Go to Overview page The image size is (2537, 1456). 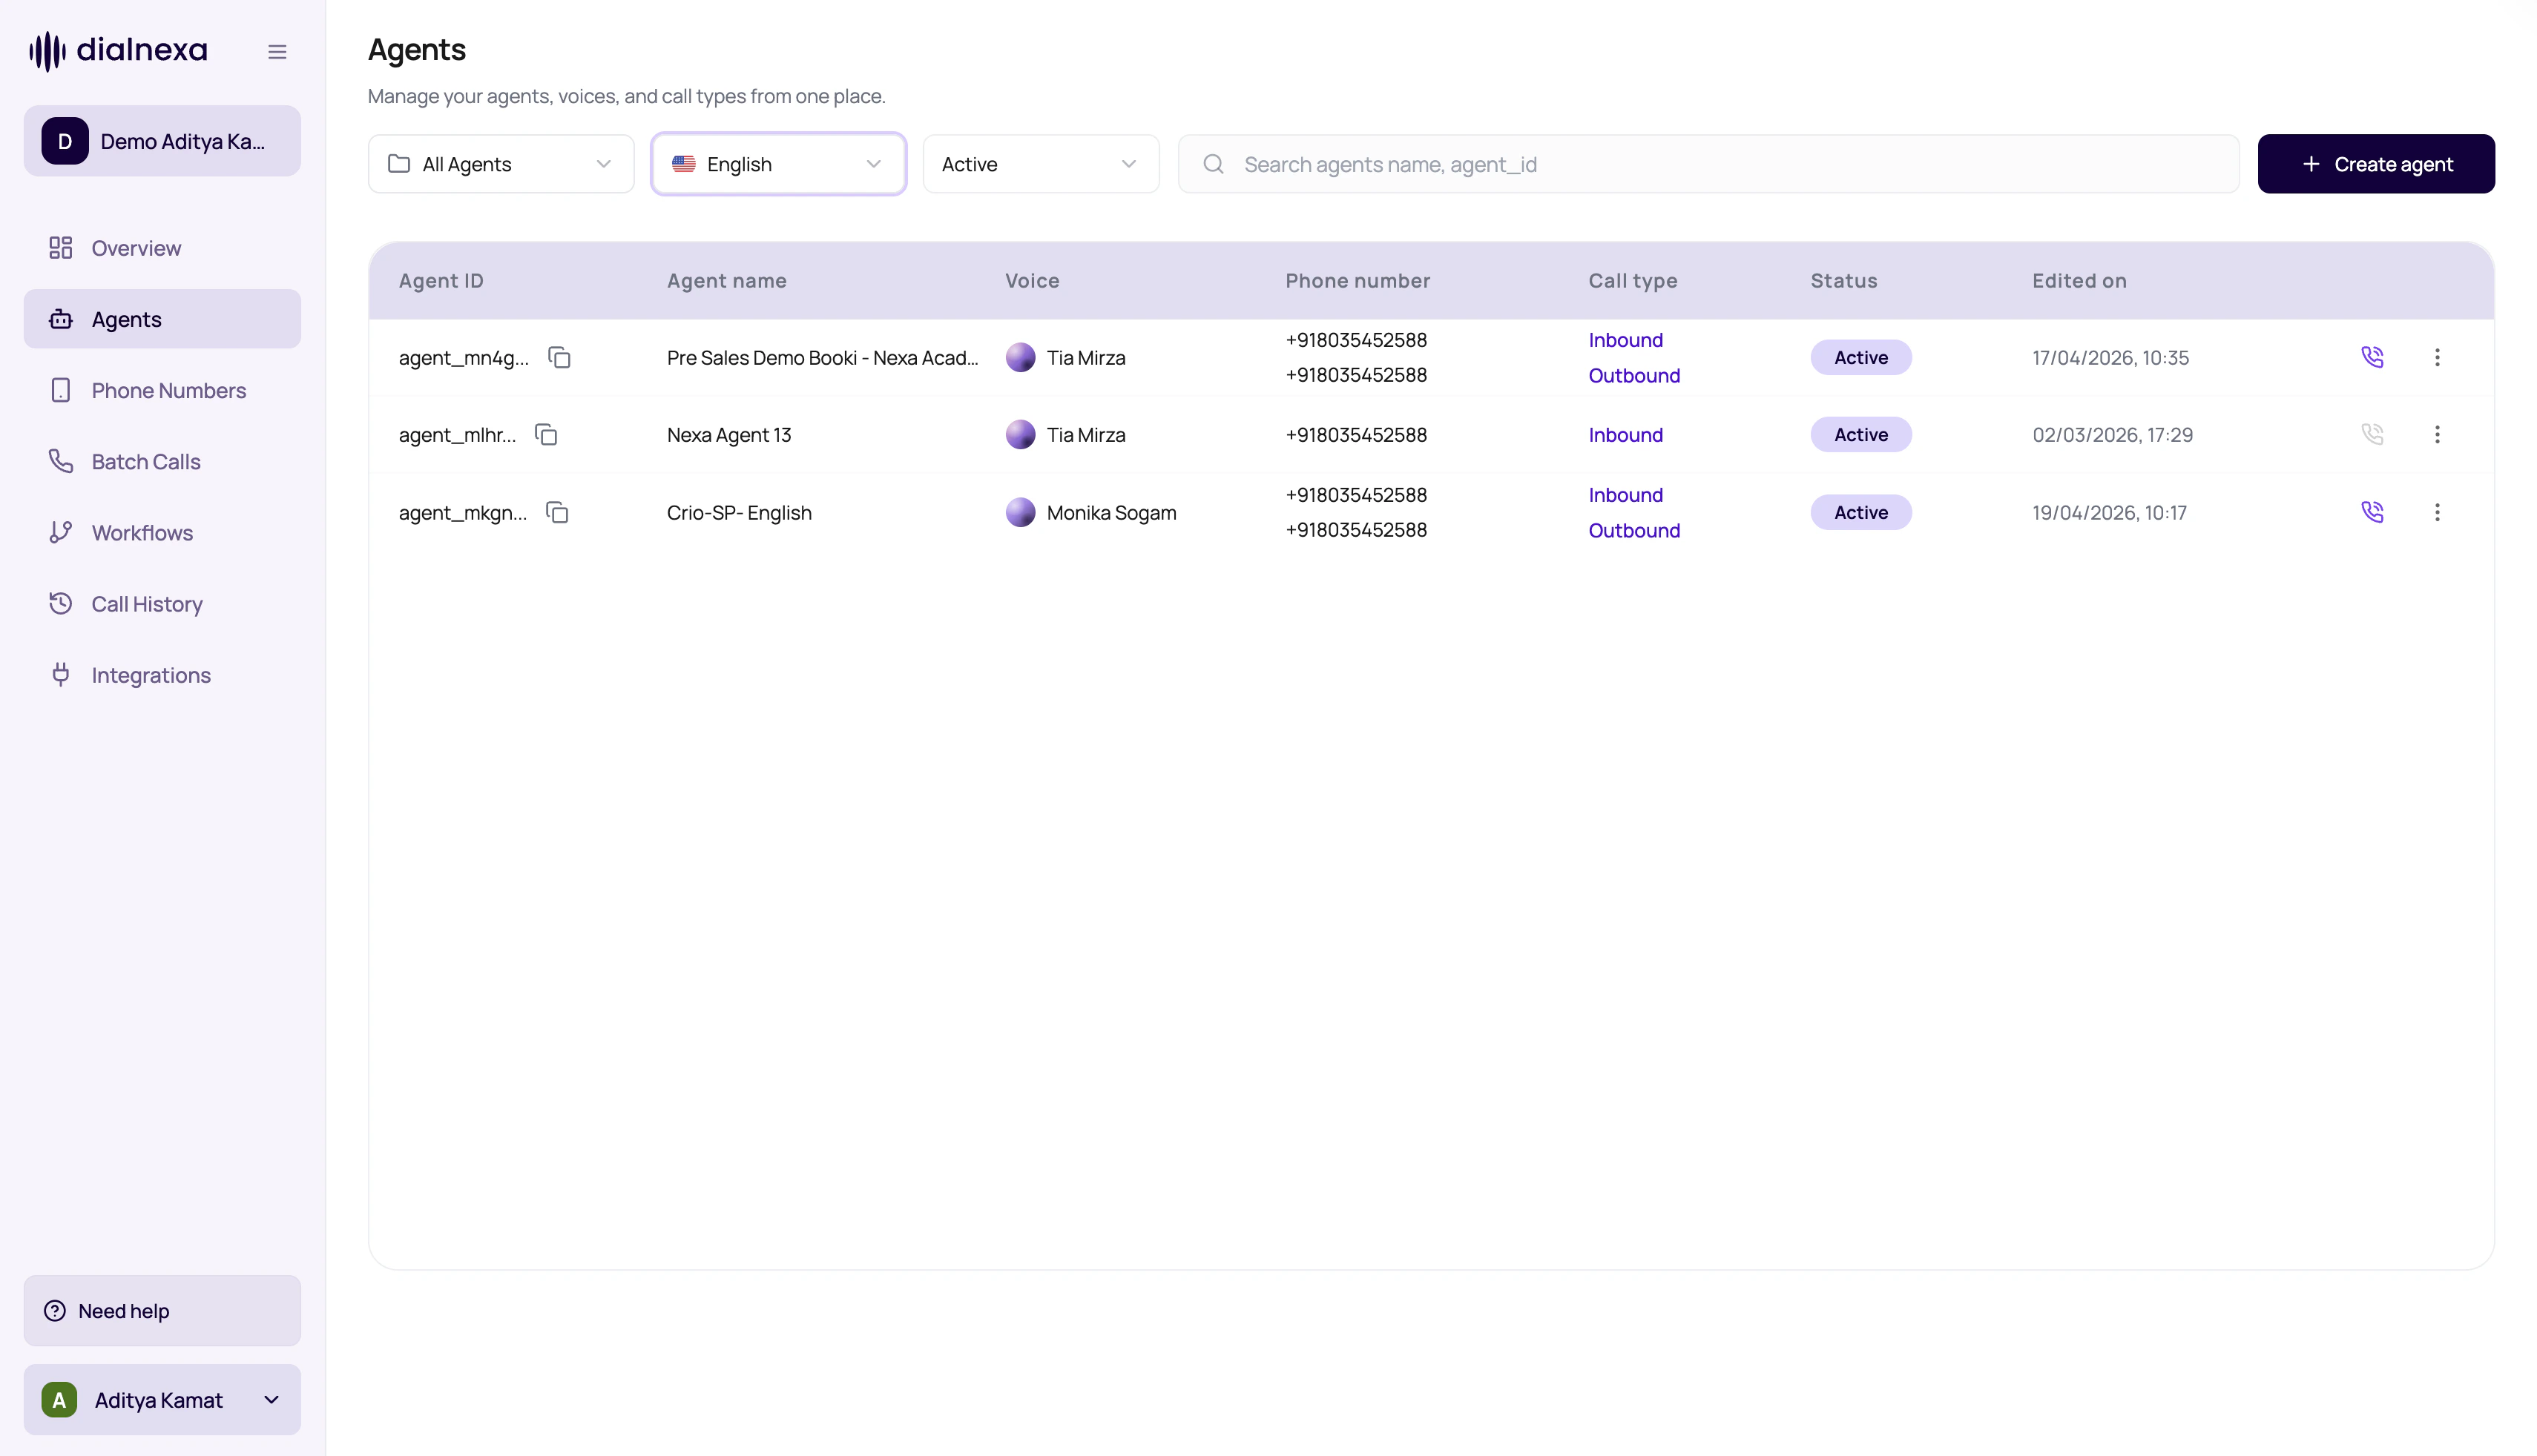click(x=162, y=248)
